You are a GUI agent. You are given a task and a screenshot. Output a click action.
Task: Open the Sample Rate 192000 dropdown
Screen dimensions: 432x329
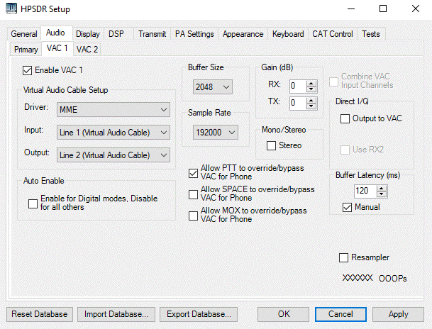(x=216, y=133)
